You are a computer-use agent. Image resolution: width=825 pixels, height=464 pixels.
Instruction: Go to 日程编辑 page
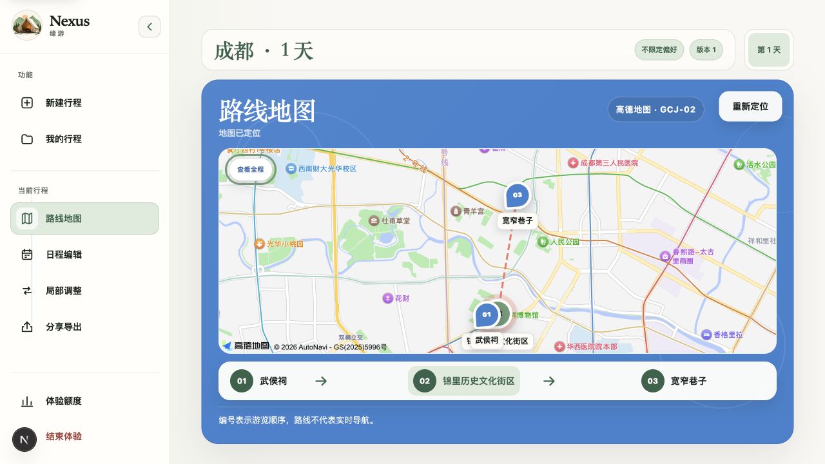pyautogui.click(x=84, y=255)
